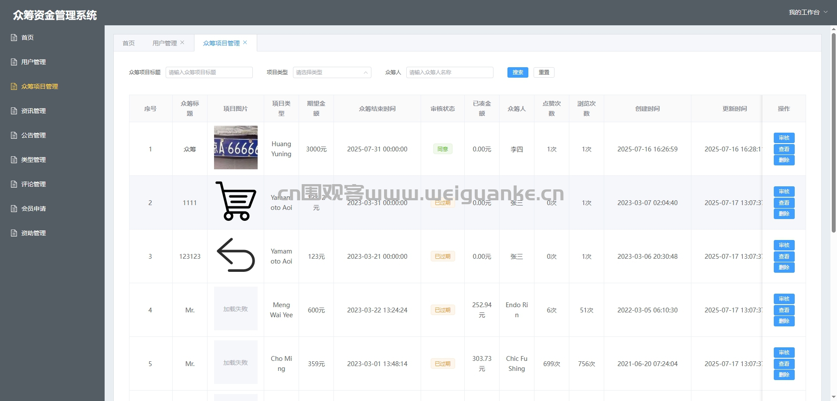Screen dimensions: 837x401
Task: Open the shopping cart project image thumbnail
Action: click(x=236, y=201)
